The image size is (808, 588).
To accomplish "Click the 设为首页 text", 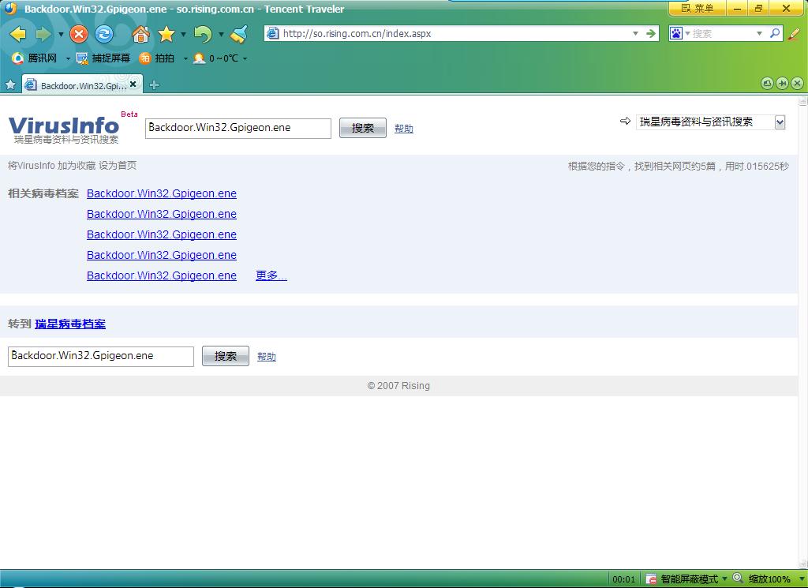I will point(118,166).
